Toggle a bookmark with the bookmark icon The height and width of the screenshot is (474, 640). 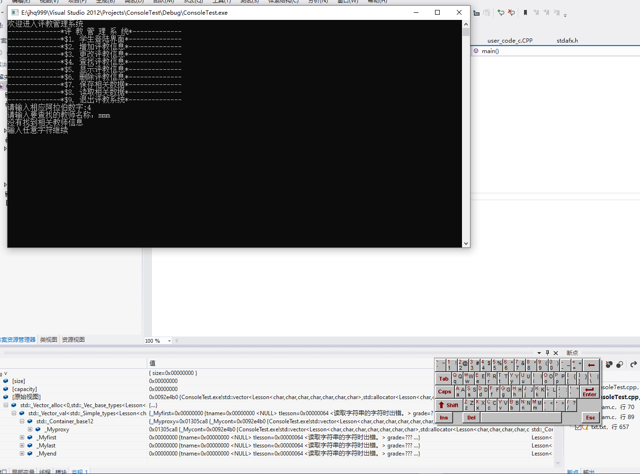click(525, 13)
